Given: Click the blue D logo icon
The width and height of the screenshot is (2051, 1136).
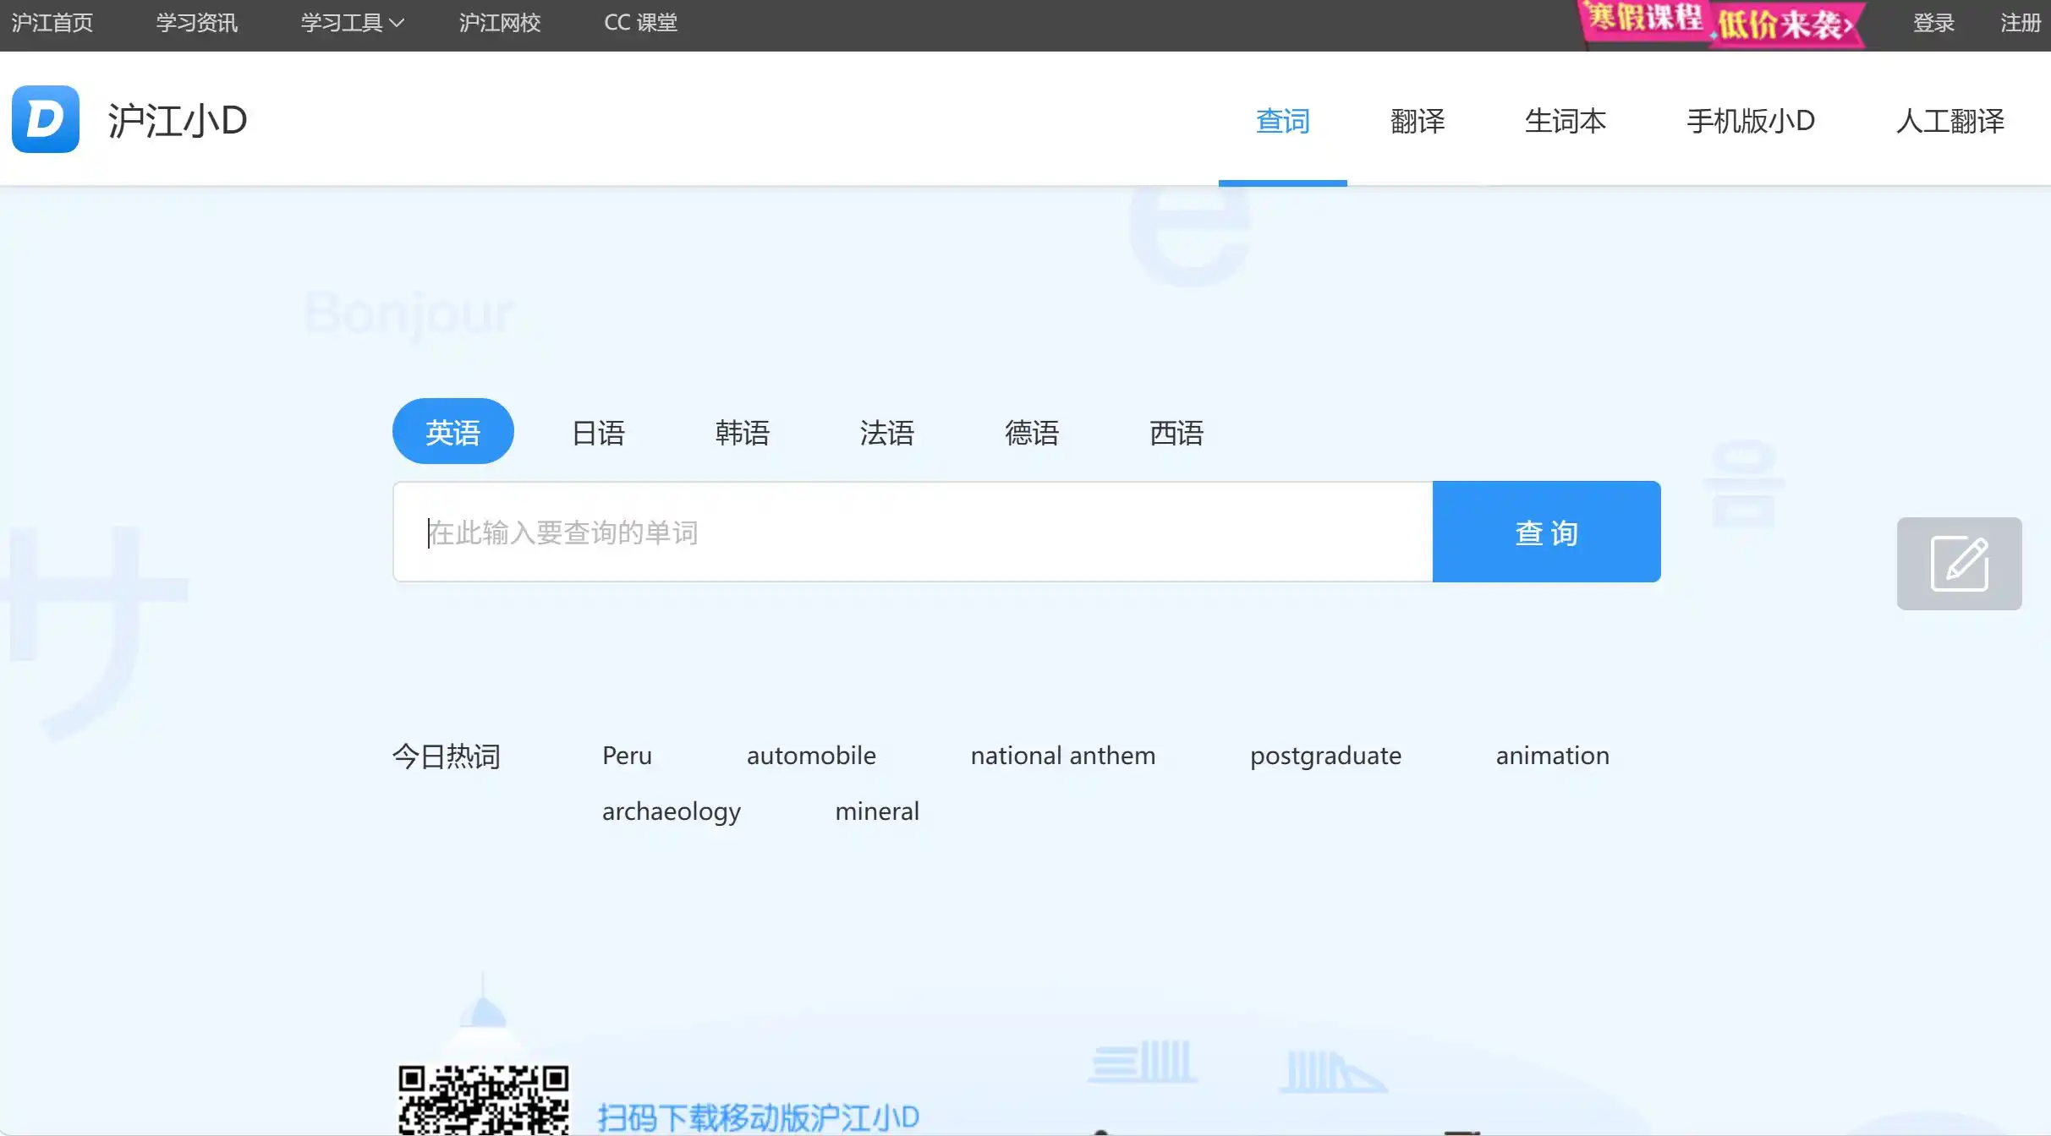Looking at the screenshot, I should click(46, 119).
